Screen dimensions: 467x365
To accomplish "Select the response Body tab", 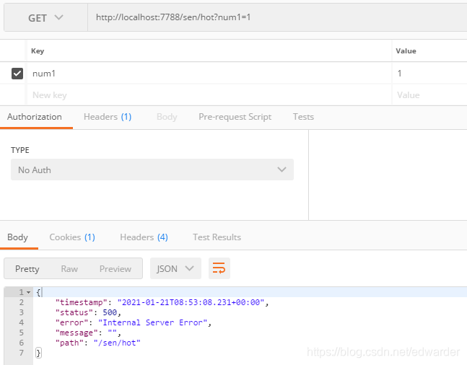I will click(17, 237).
